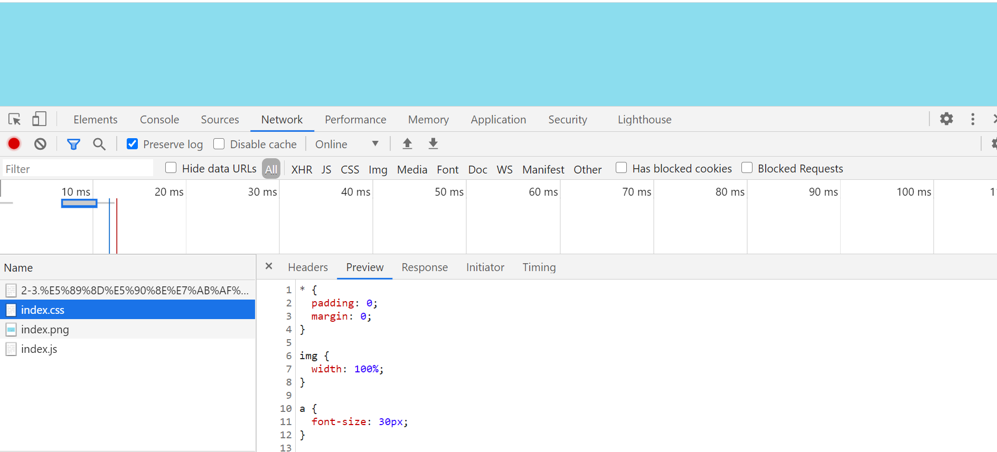The height and width of the screenshot is (452, 997).
Task: Filter requests by JS
Action: (326, 169)
